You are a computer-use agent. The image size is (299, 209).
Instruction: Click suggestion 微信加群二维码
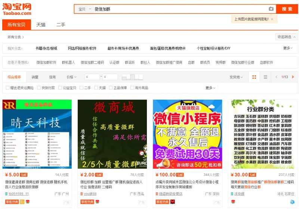pyautogui.click(x=92, y=62)
